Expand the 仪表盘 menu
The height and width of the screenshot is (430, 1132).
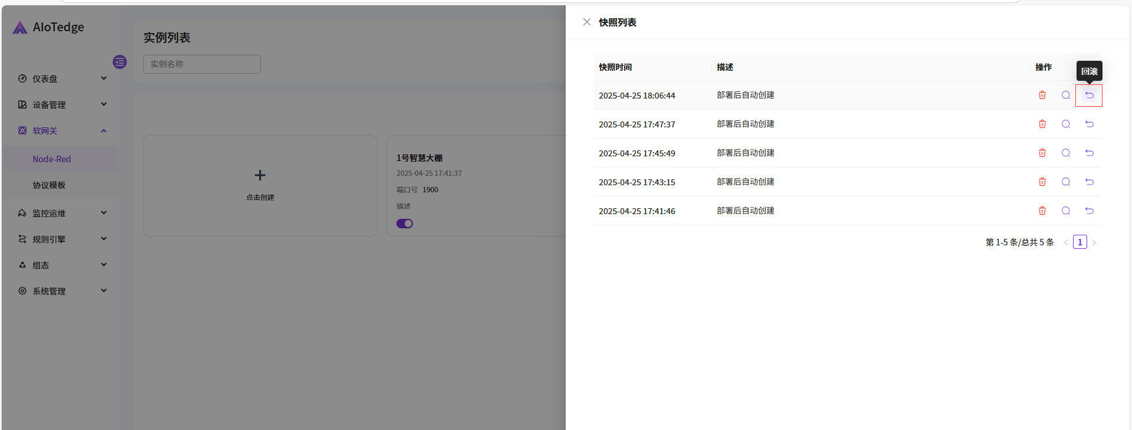pyautogui.click(x=62, y=78)
